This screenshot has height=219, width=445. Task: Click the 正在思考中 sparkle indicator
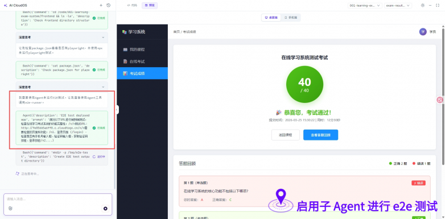click(17, 173)
